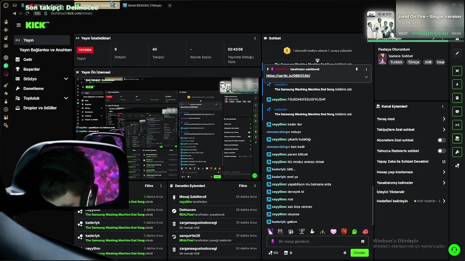Viewport: 465px width, 261px height.
Task: Click the WhatsApp icon in browser sidebar
Action: [x=6, y=66]
